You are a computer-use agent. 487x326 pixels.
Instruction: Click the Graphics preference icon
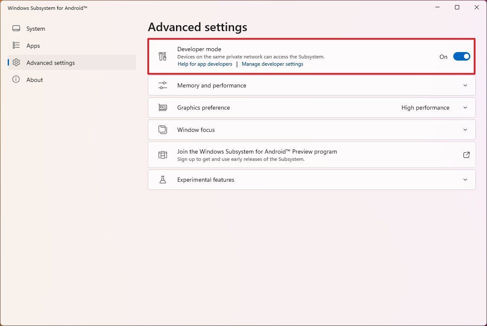click(x=162, y=108)
